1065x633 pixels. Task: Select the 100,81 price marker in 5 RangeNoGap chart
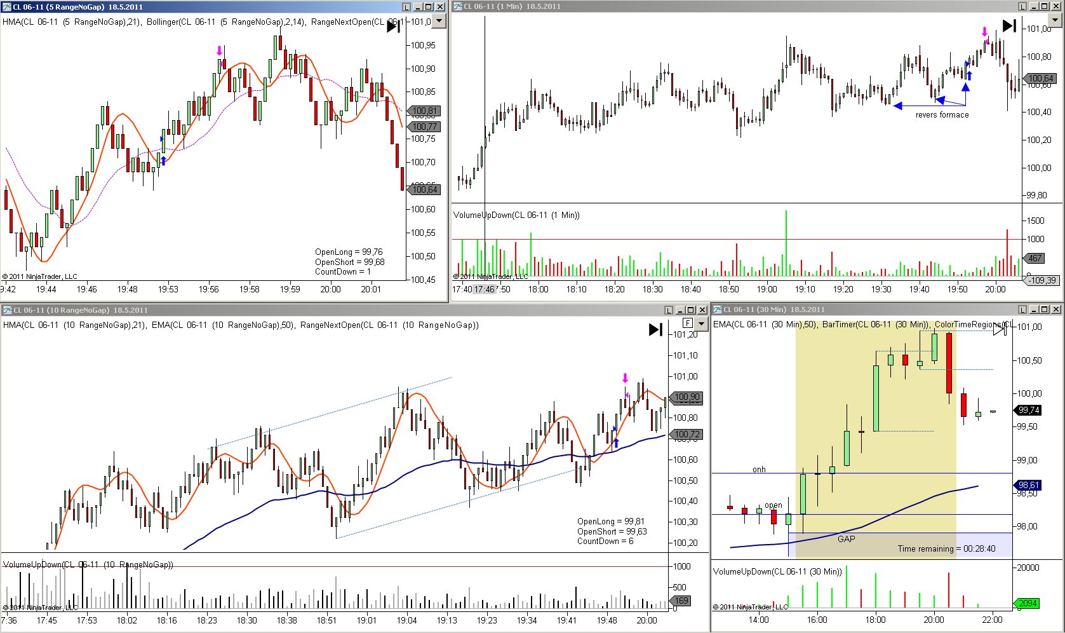click(424, 111)
